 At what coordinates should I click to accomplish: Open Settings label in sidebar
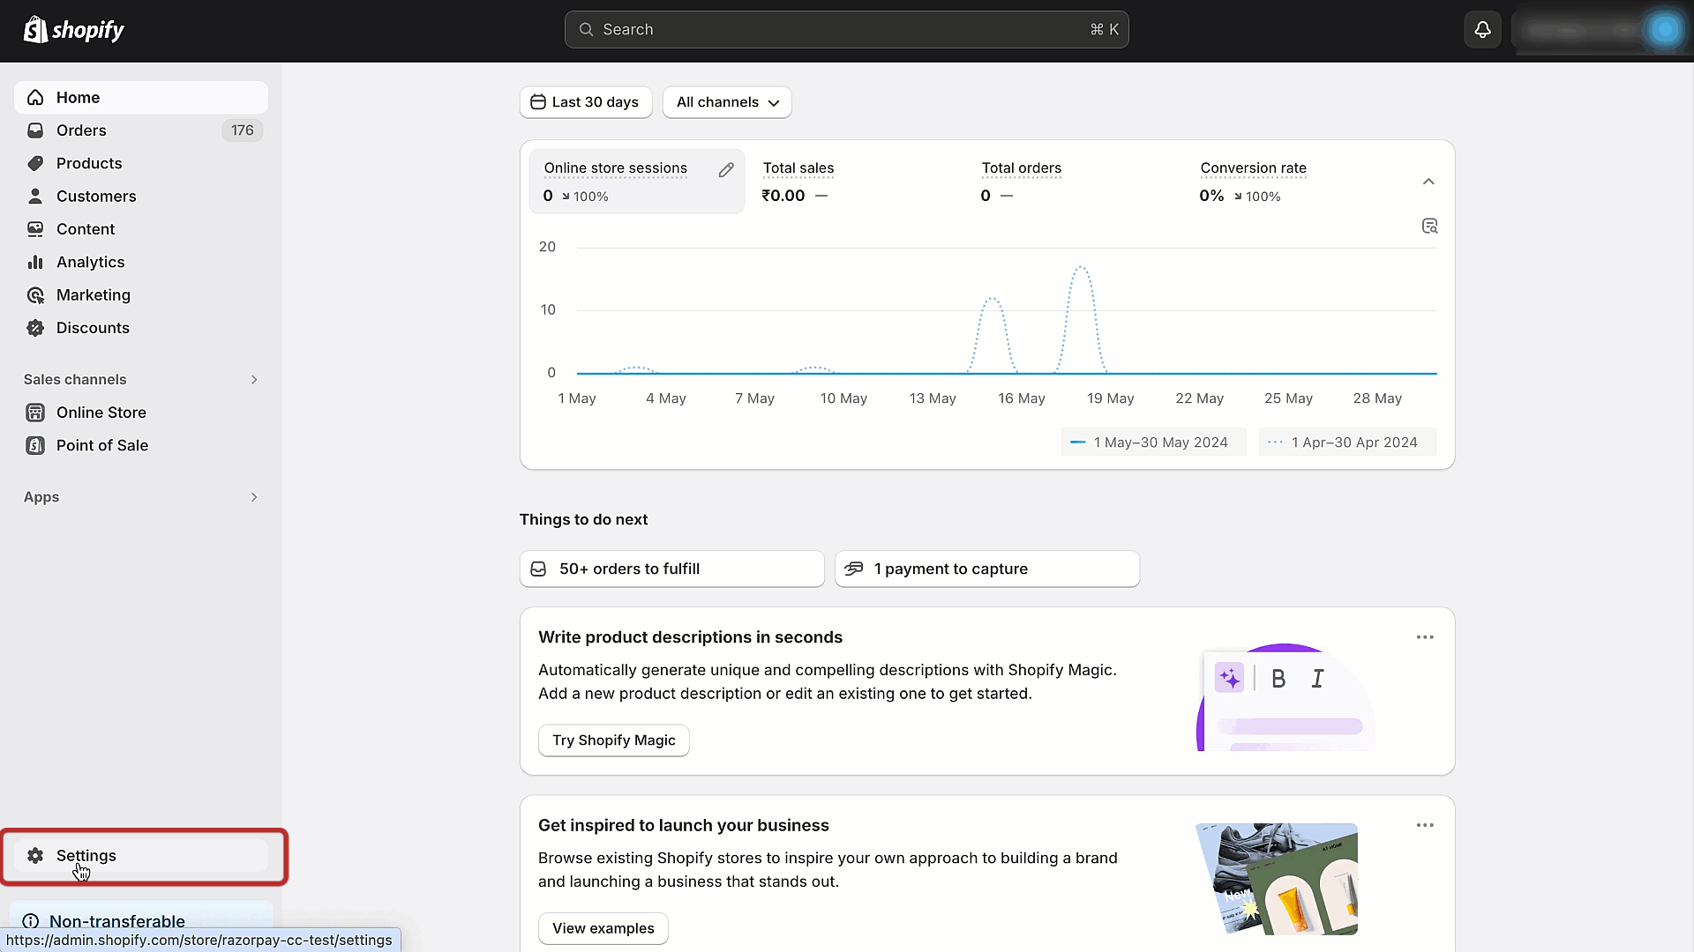point(86,856)
